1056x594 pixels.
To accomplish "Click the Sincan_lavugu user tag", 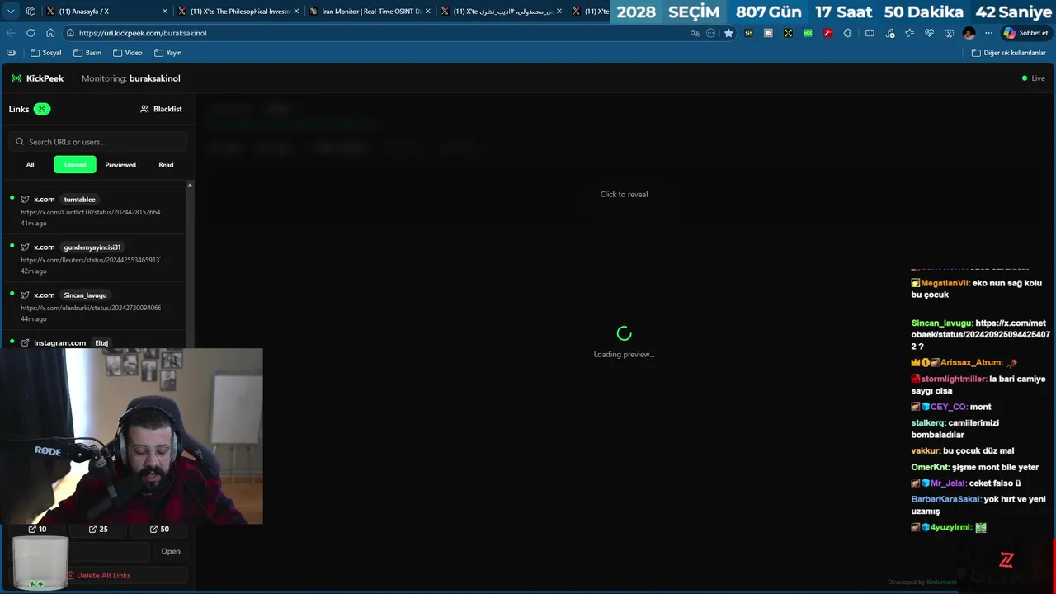I will [85, 295].
